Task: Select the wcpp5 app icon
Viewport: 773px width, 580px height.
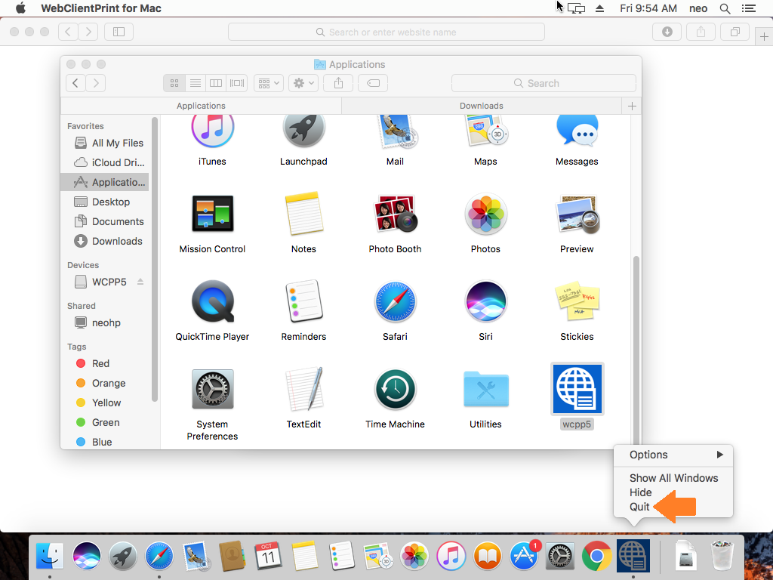Action: pos(577,389)
